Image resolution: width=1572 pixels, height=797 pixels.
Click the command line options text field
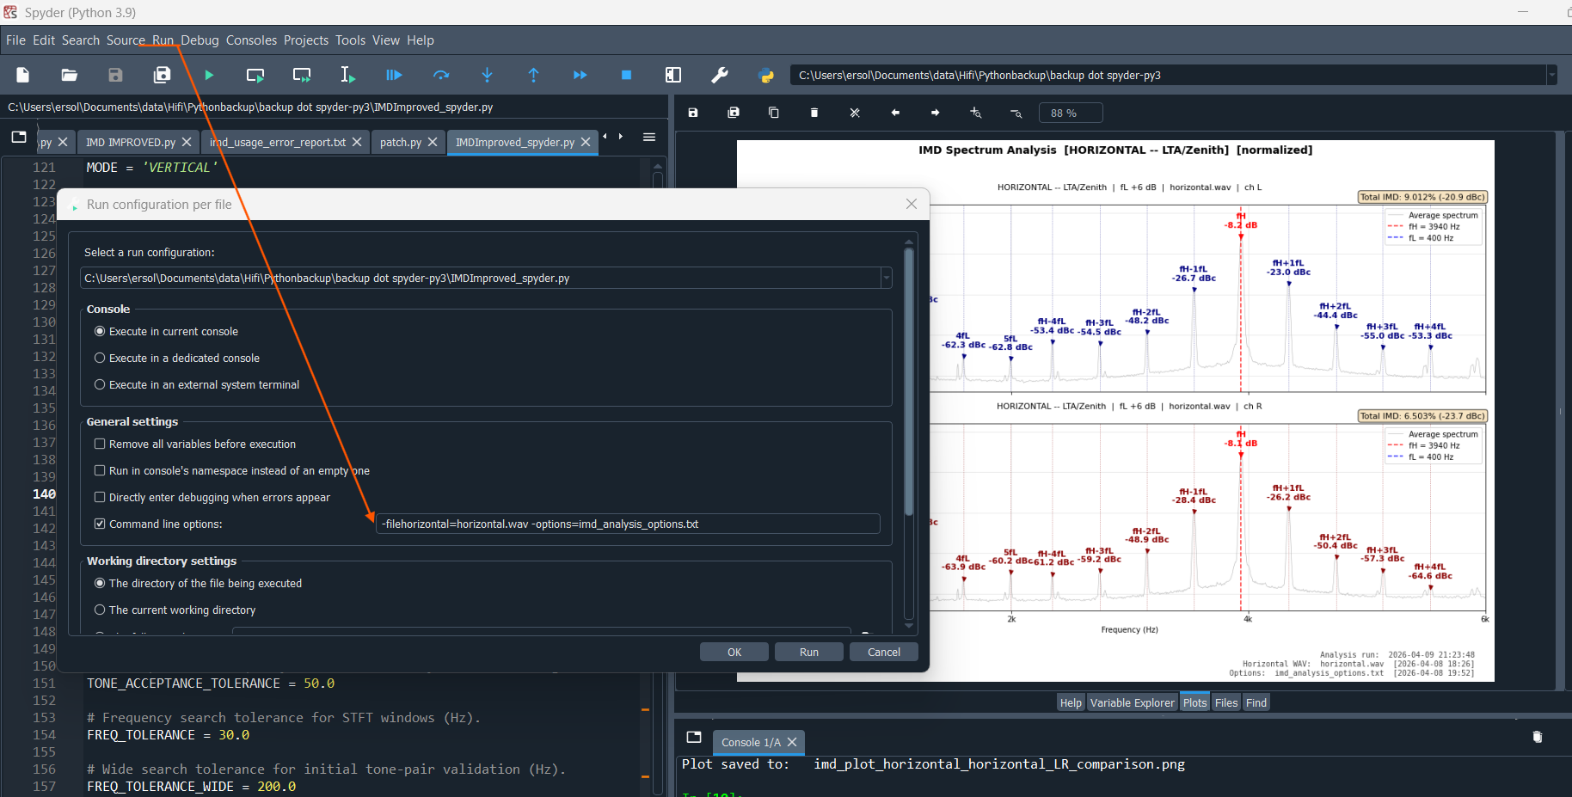point(628,524)
